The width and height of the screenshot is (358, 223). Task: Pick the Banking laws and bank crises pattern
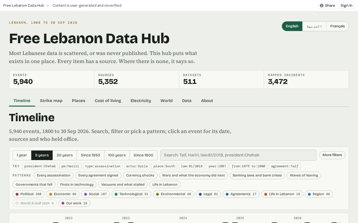pyautogui.click(x=257, y=175)
